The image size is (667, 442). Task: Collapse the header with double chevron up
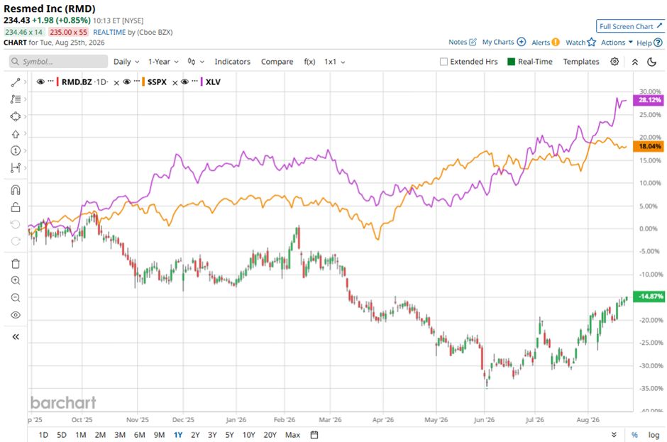click(x=634, y=62)
